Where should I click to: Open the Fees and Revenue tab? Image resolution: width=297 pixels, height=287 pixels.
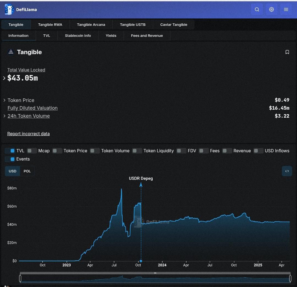tap(147, 35)
